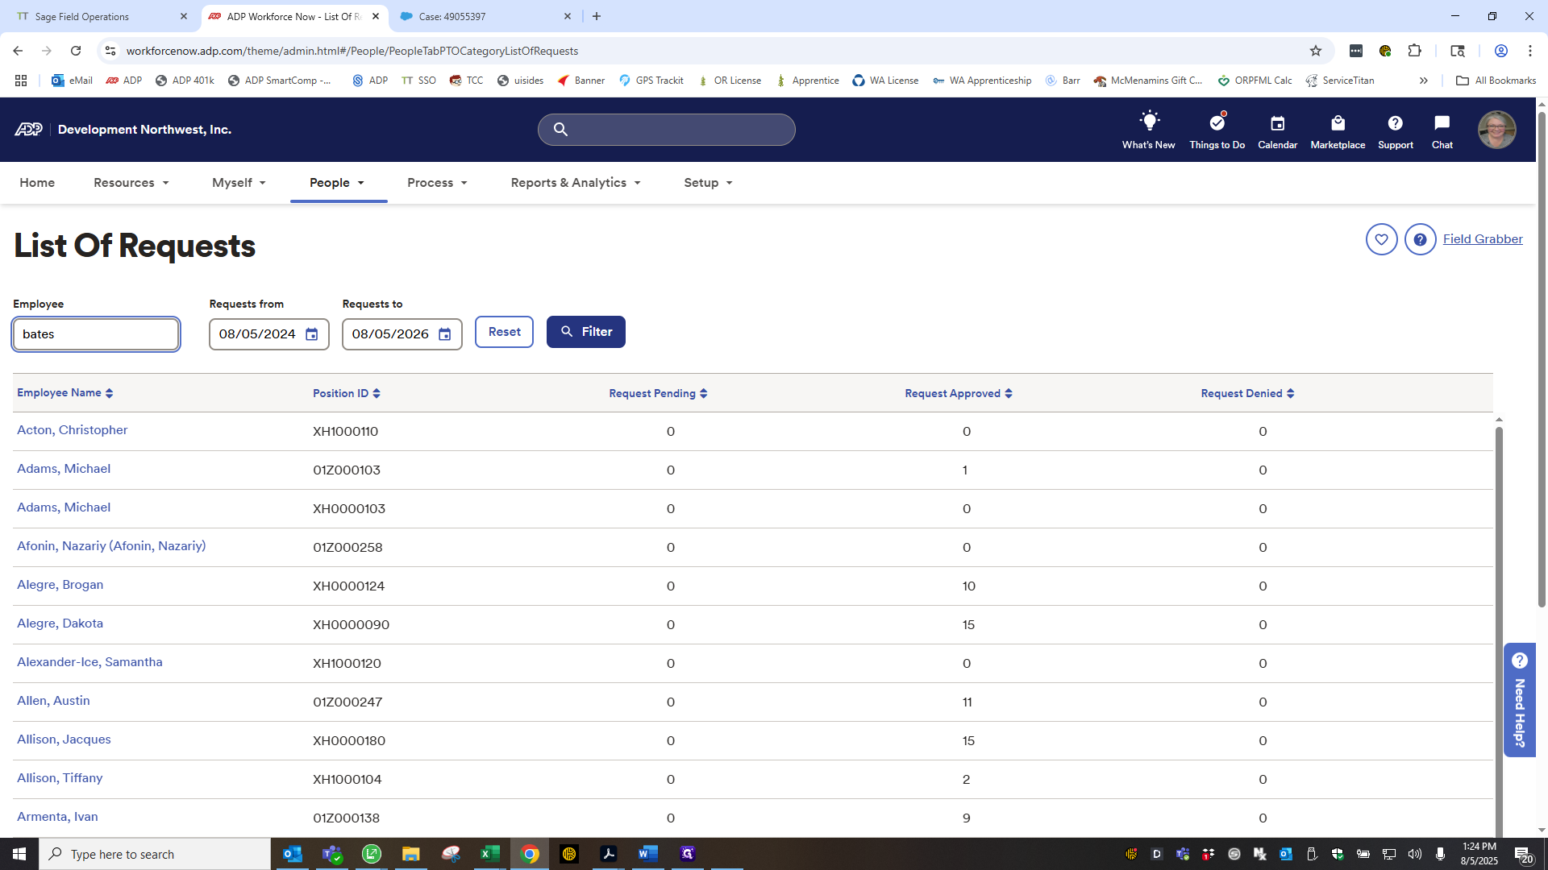
Task: Open a new browser tab
Action: [597, 16]
